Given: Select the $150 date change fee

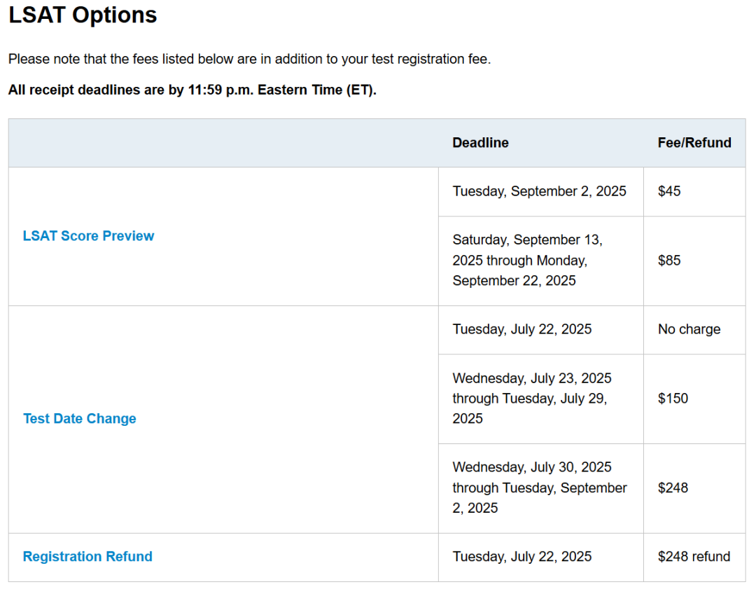Looking at the screenshot, I should click(x=673, y=399).
